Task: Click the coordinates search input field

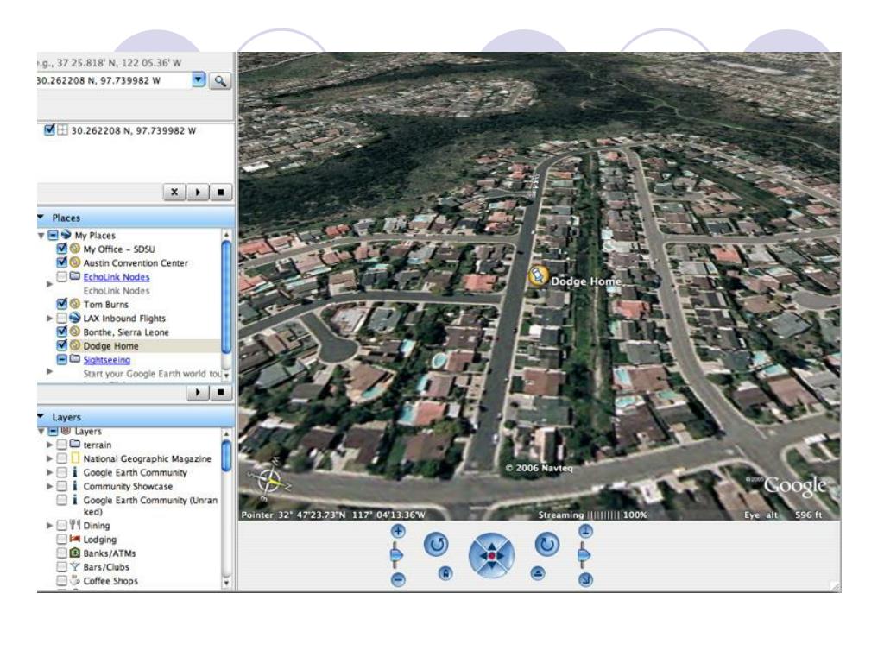Action: pos(114,80)
